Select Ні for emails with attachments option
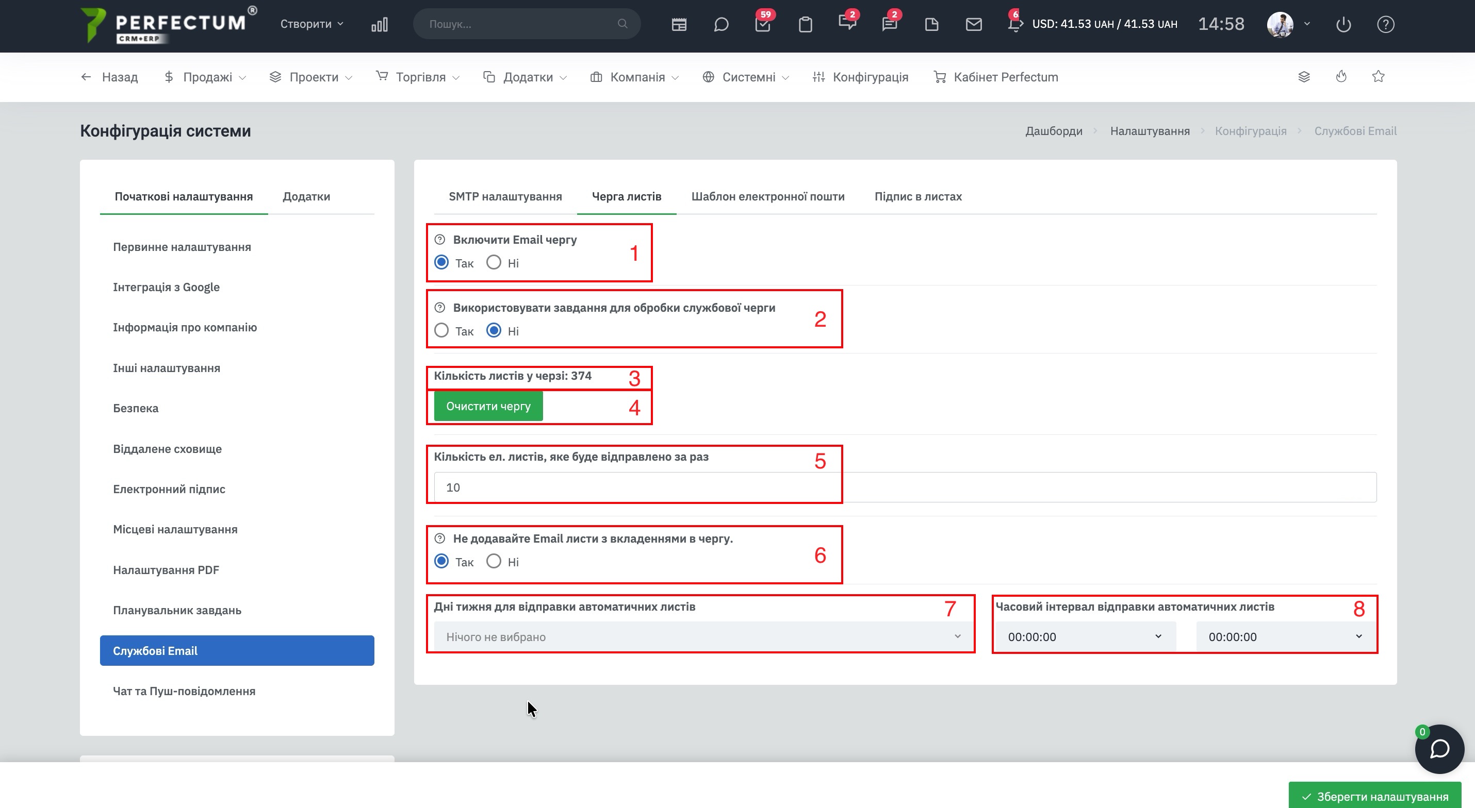Screen dimensions: 1475x808 494,561
